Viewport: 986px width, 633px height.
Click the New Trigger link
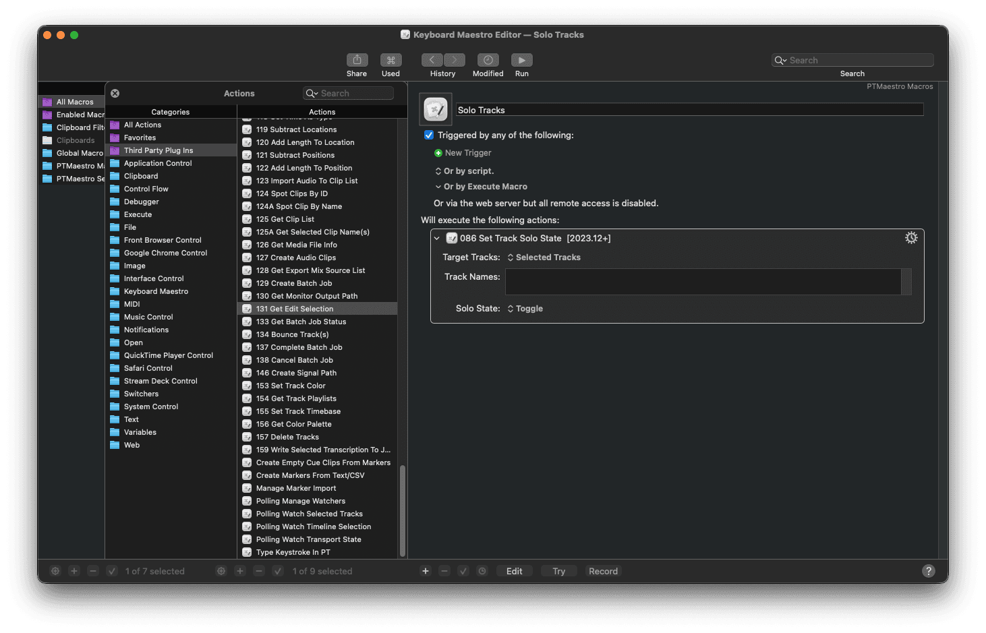(x=468, y=153)
